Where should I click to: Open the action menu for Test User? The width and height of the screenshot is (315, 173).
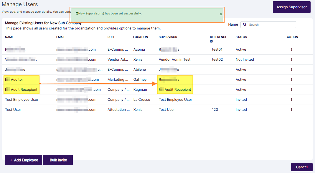click(x=291, y=109)
